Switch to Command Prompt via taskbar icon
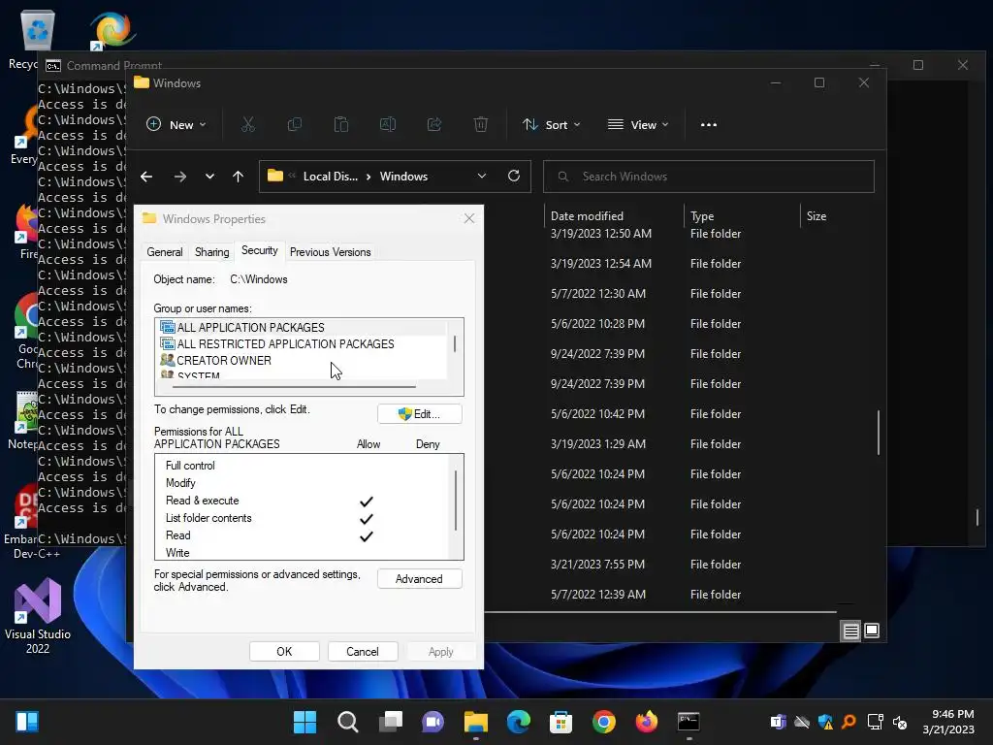This screenshot has height=745, width=993. click(689, 722)
